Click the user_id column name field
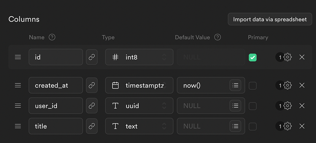The height and width of the screenshot is (143, 316). pos(56,106)
